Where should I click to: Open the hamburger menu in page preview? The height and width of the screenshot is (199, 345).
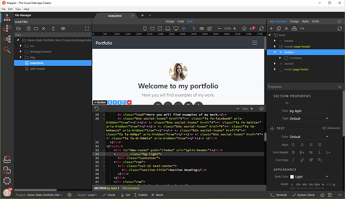point(254,43)
